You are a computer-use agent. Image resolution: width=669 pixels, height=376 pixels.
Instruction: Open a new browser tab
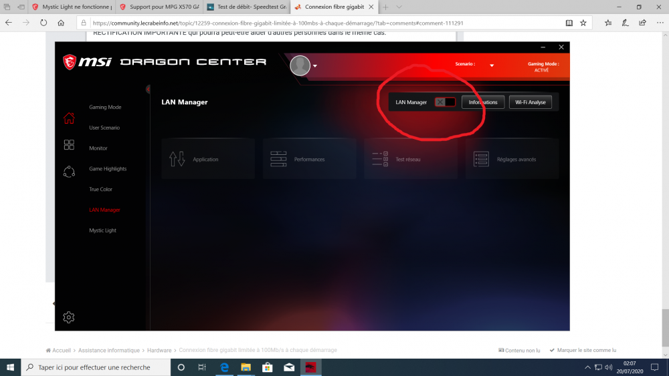click(x=385, y=7)
